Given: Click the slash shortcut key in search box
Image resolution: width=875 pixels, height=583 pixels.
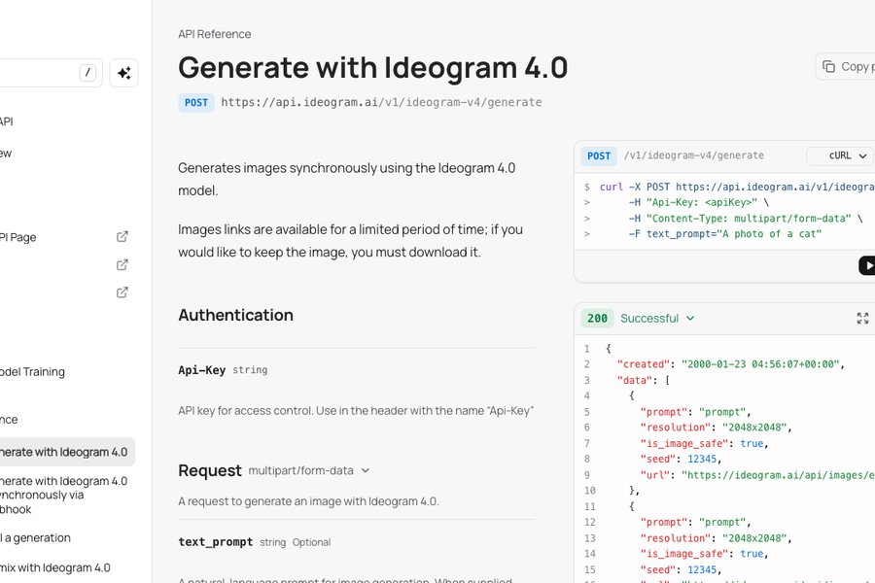Looking at the screenshot, I should pos(87,73).
